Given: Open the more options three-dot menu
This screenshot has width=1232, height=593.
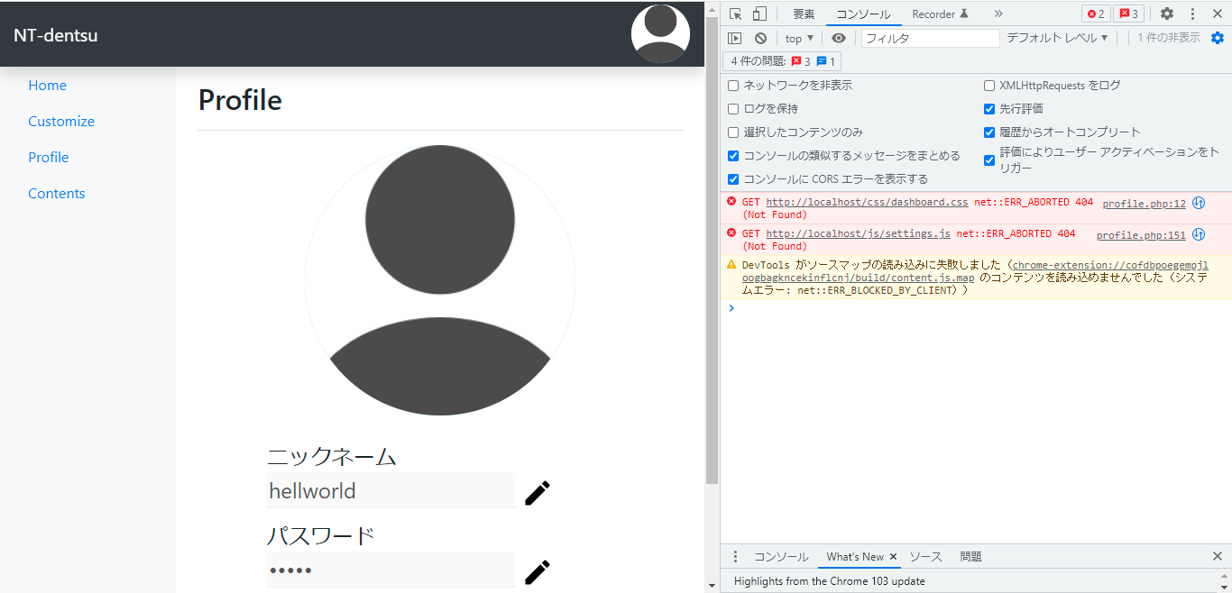Looking at the screenshot, I should [x=1192, y=14].
